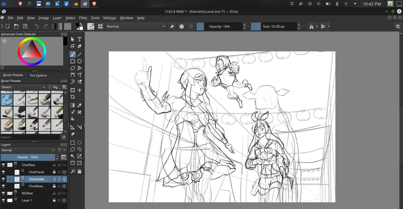
Task: Hide the CharSket group layer
Action: 3,165
